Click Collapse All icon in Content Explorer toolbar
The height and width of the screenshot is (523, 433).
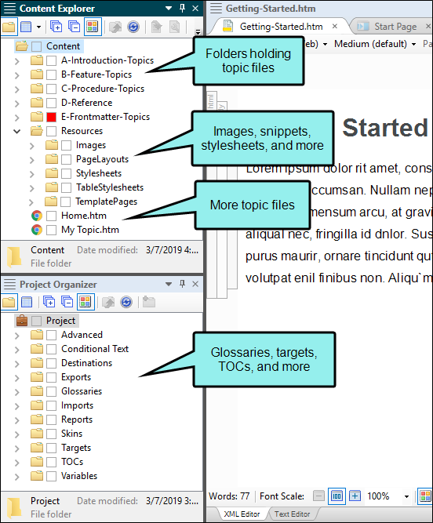[74, 27]
